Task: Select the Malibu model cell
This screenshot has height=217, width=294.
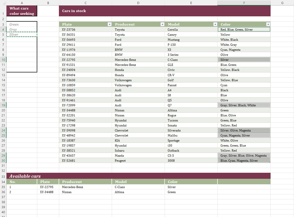Action: (x=191, y=136)
